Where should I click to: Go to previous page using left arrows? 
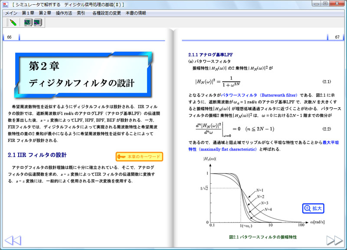tap(13, 240)
